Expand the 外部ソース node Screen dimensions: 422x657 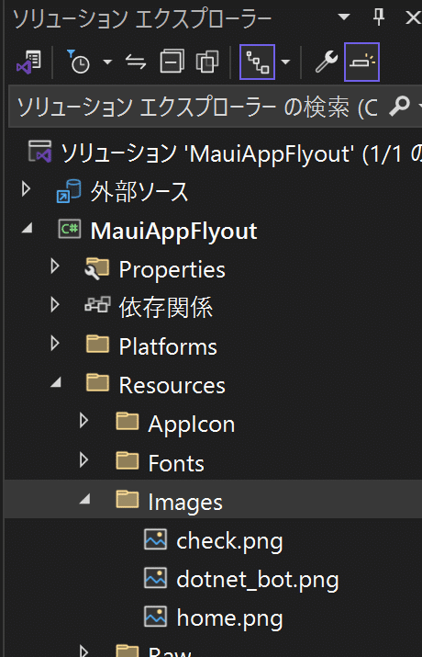[x=26, y=189]
